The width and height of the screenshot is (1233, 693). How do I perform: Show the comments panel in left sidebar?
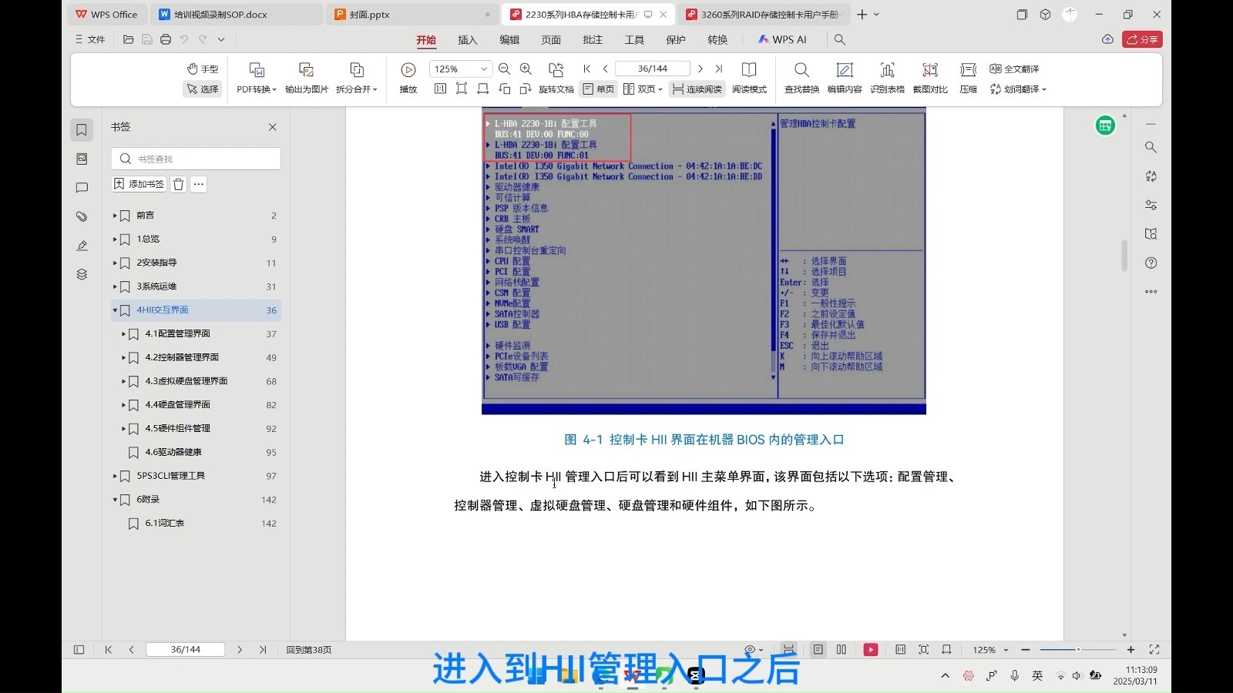click(x=82, y=188)
